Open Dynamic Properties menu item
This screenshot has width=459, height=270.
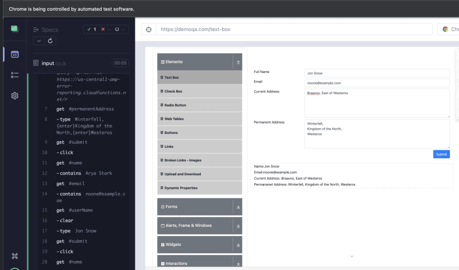click(200, 188)
